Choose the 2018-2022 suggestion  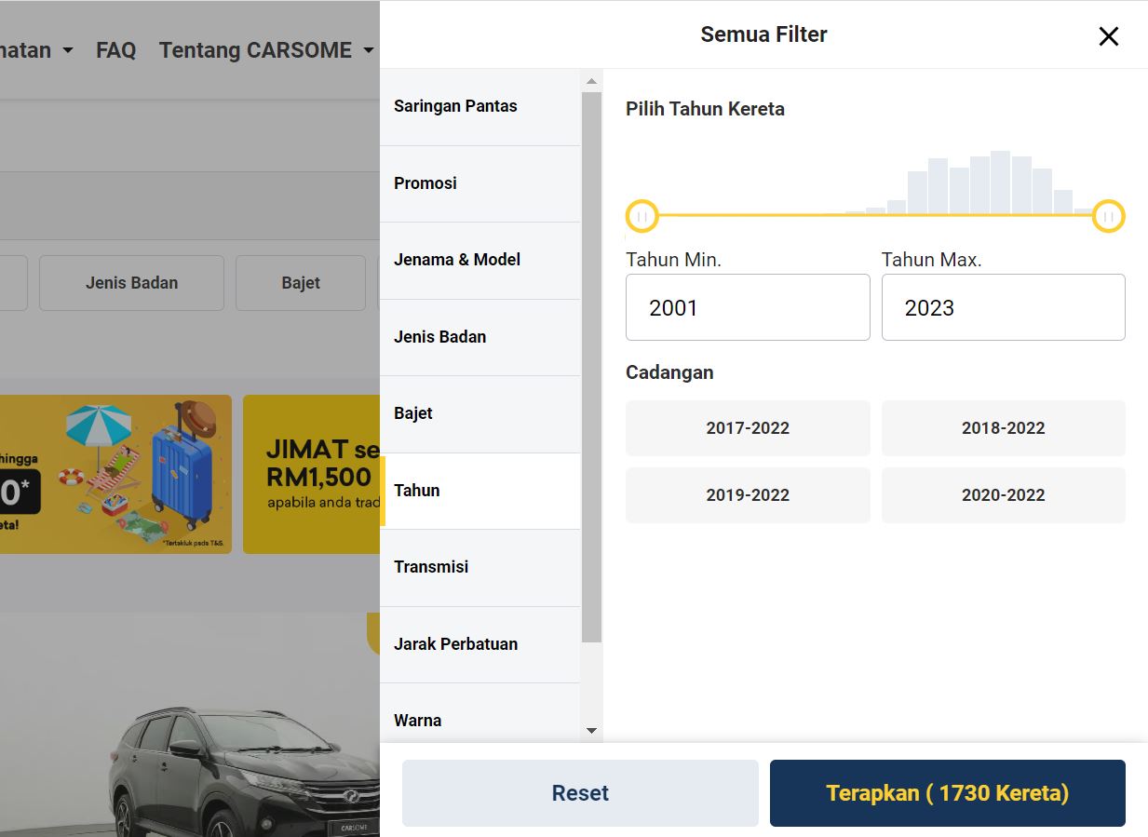[x=1003, y=428]
